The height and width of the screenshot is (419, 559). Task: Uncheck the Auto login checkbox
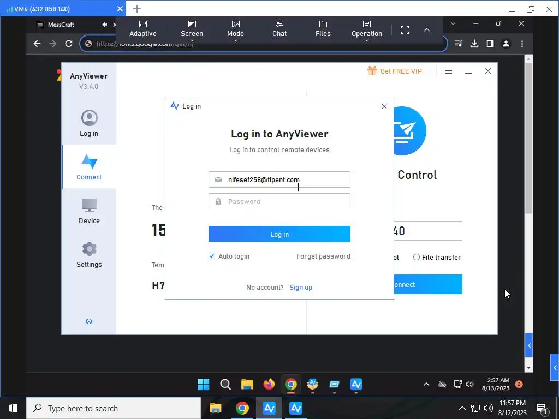pyautogui.click(x=212, y=256)
